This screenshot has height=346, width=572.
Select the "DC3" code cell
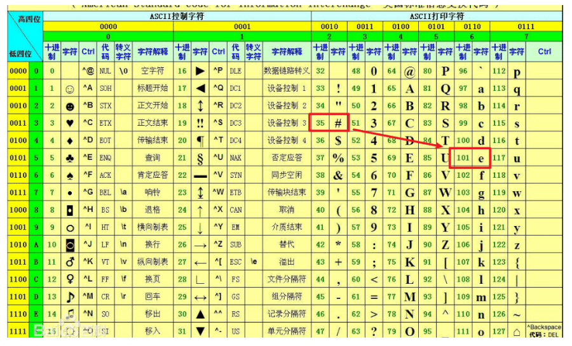coord(236,123)
